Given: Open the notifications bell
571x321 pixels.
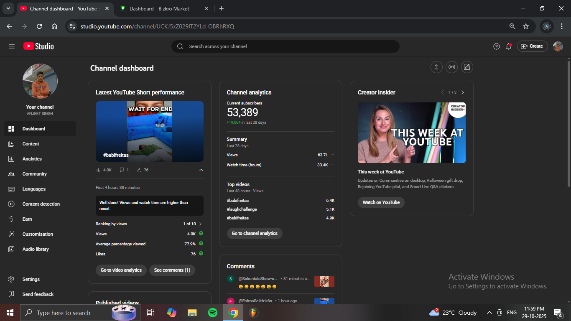Looking at the screenshot, I should 509,46.
